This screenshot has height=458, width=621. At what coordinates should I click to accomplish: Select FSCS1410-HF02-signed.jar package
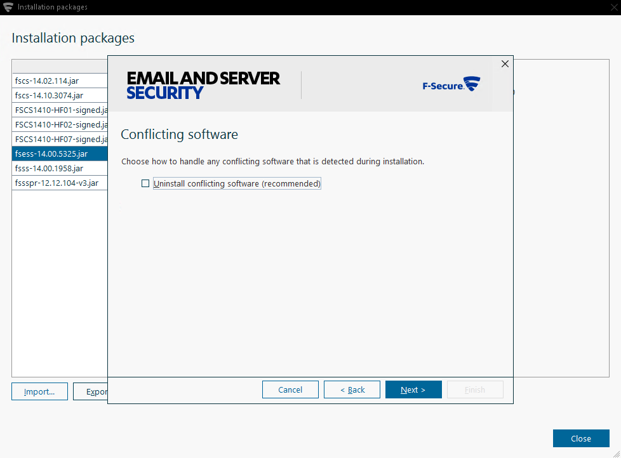tap(60, 124)
